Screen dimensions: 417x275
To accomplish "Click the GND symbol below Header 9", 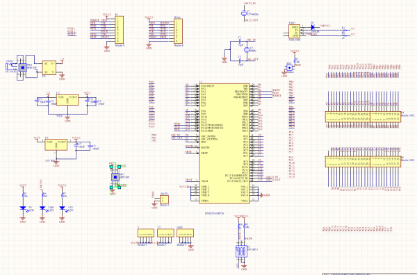I will (x=106, y=49).
